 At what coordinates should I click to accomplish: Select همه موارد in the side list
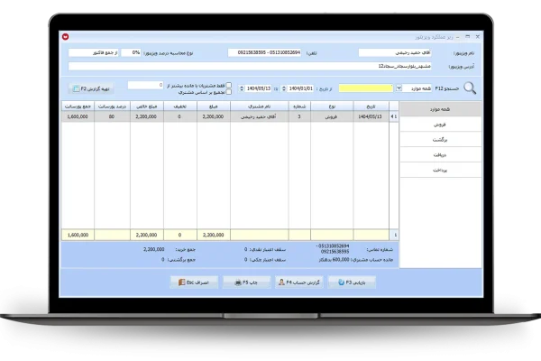[x=440, y=109]
